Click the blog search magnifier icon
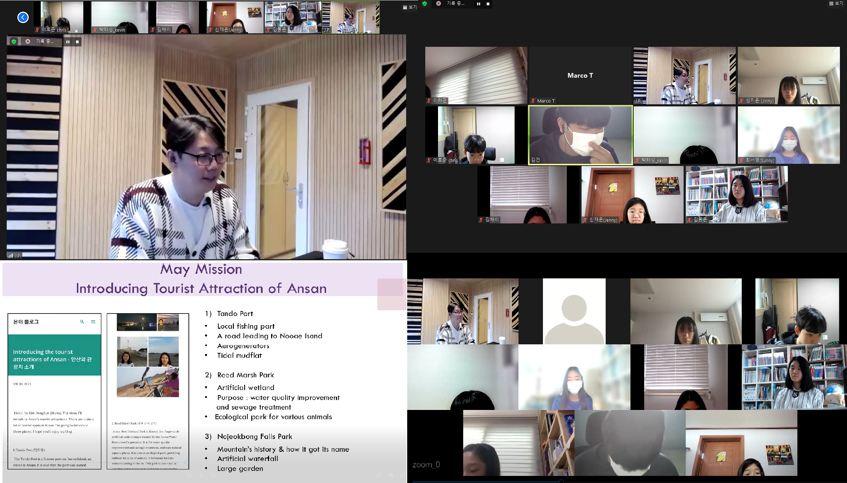 tap(82, 322)
